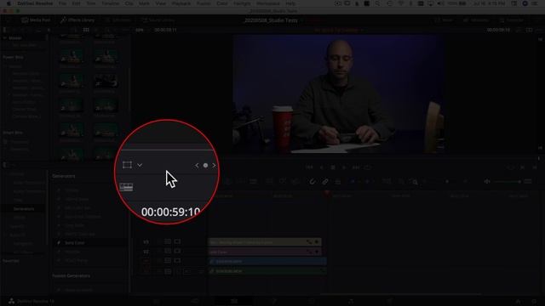Select the V3 title clip on timeline
This screenshot has width=545, height=306.
coord(265,241)
